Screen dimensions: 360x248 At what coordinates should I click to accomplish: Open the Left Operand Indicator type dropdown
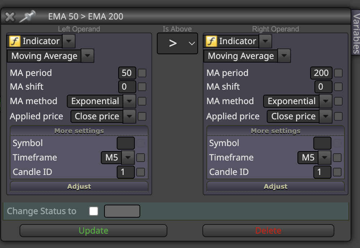click(69, 41)
